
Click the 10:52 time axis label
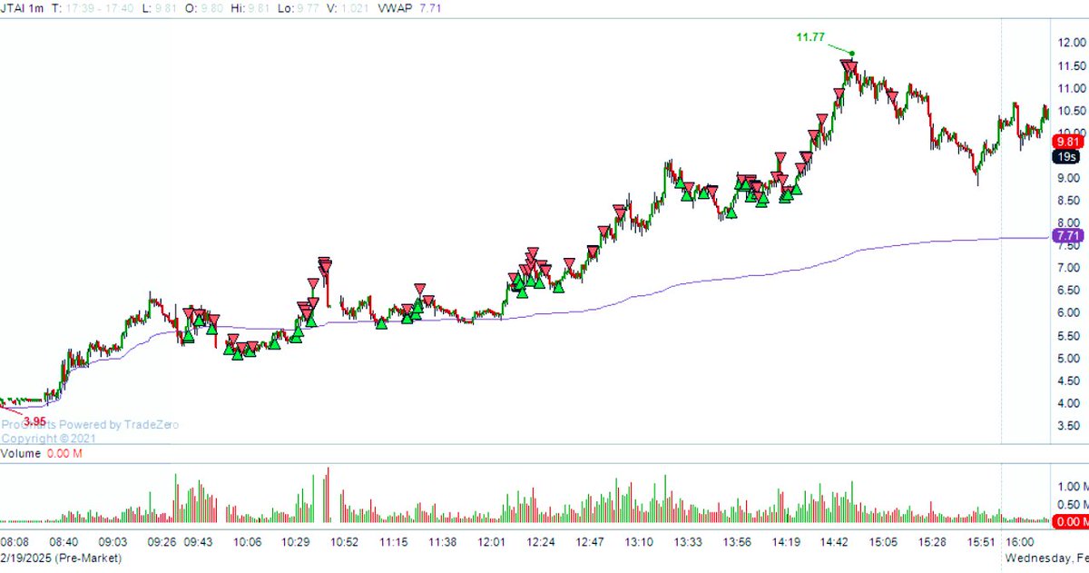(346, 542)
